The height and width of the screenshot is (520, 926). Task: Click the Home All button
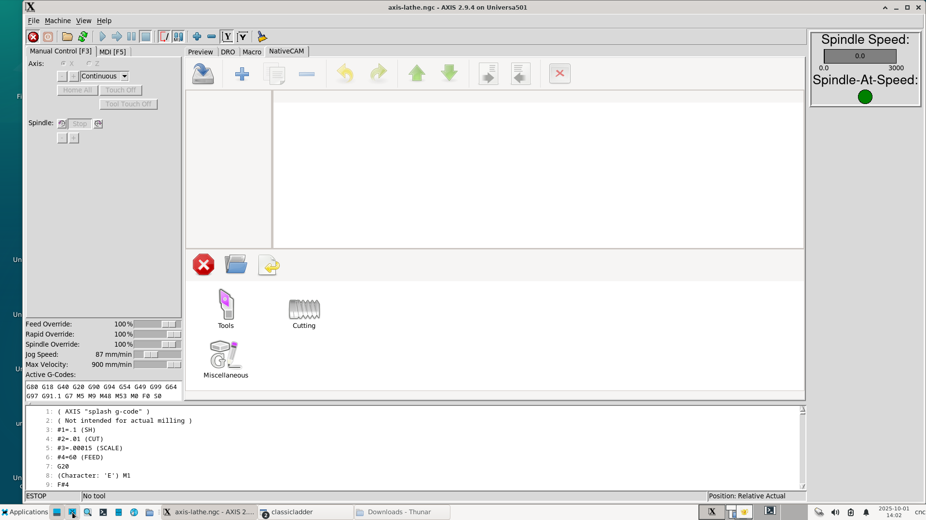pos(77,90)
